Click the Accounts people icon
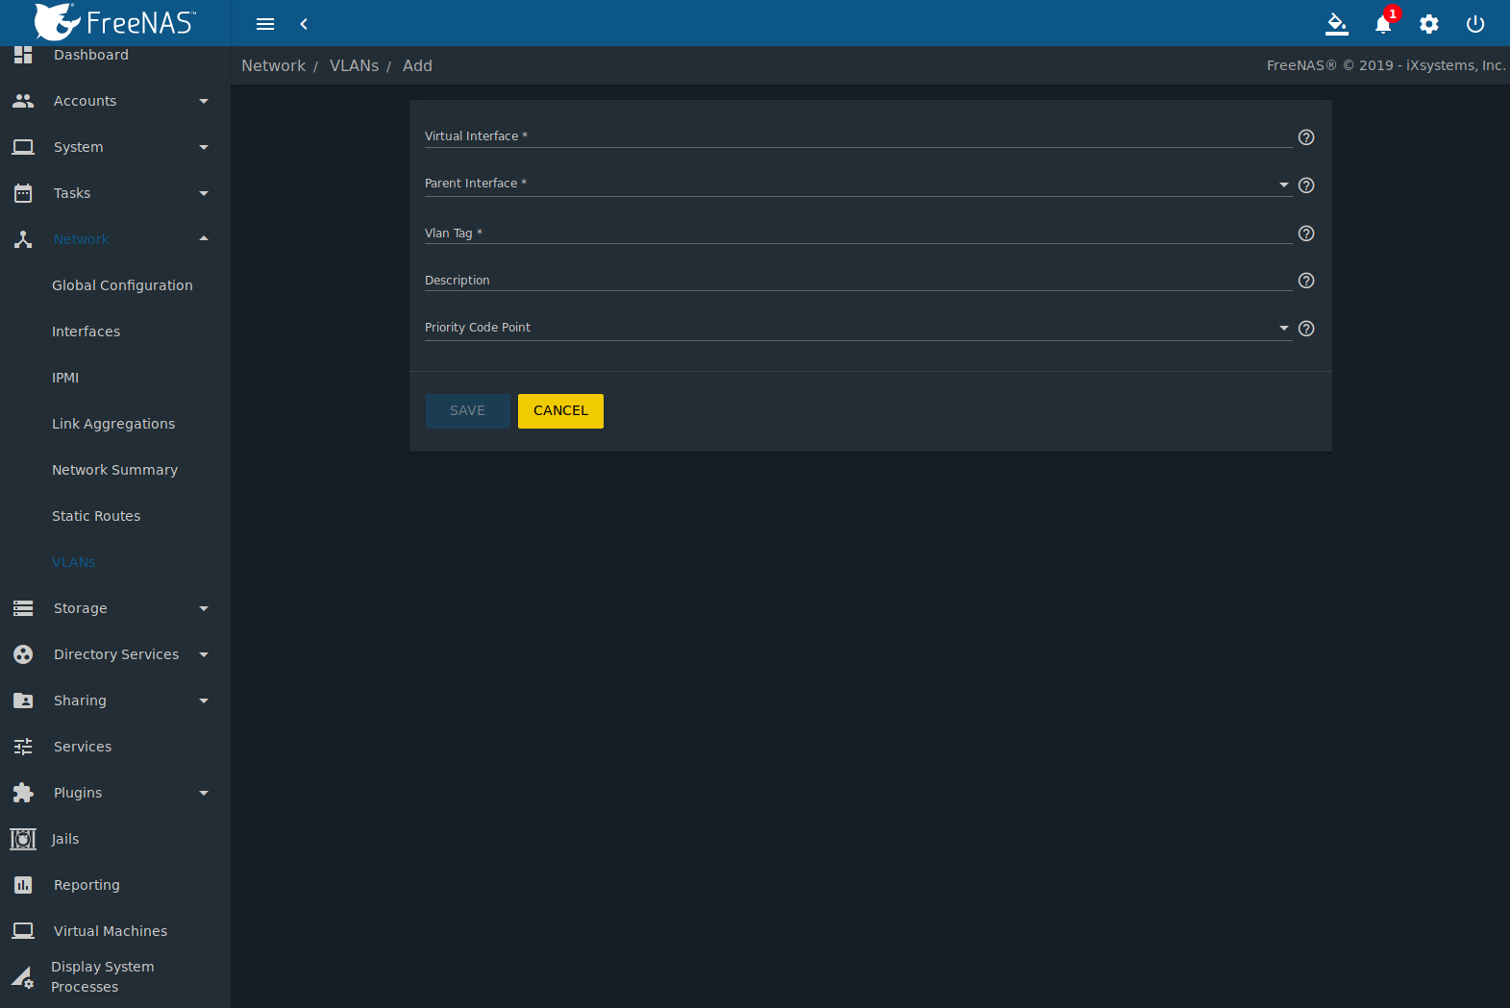This screenshot has height=1008, width=1510. coord(23,101)
